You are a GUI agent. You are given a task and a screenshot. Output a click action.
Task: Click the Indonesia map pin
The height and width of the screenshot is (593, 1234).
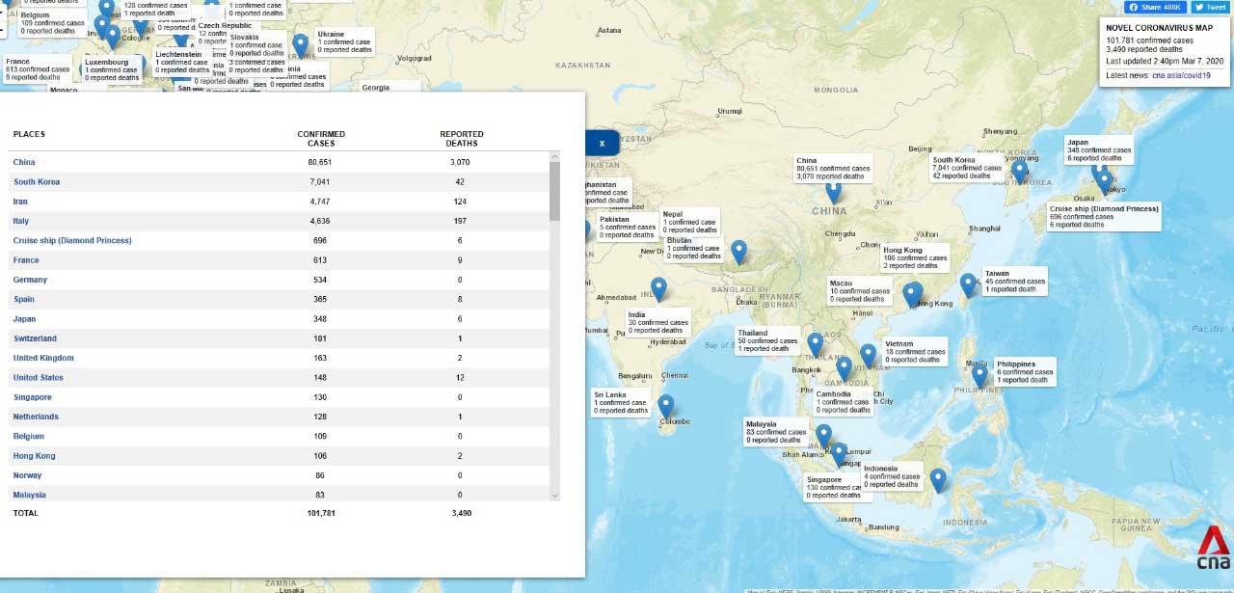[937, 479]
